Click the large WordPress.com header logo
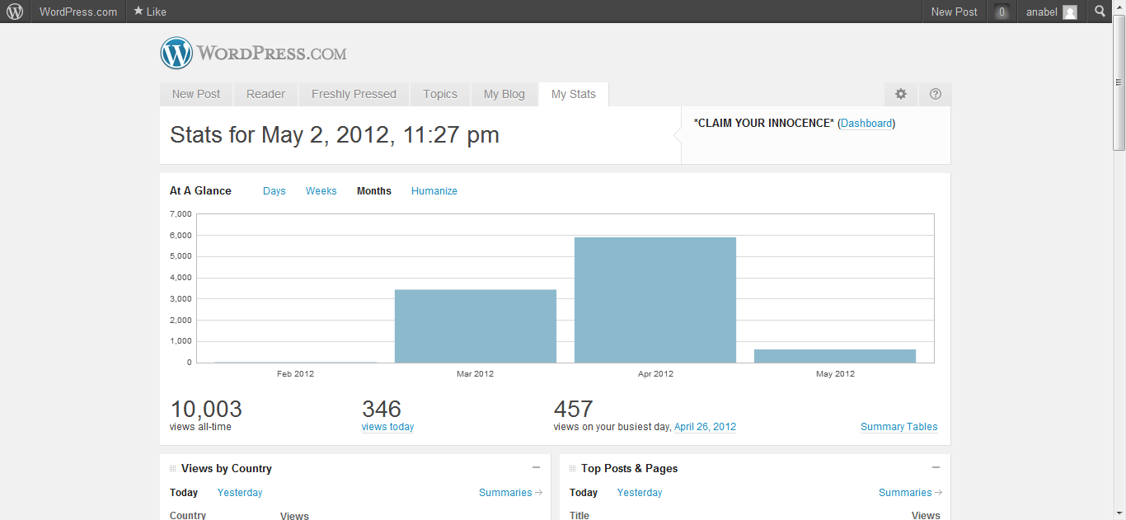The image size is (1126, 520). [254, 54]
